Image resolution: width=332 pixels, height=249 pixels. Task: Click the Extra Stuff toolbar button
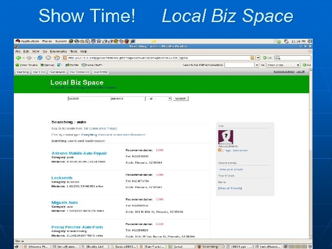pos(92,65)
